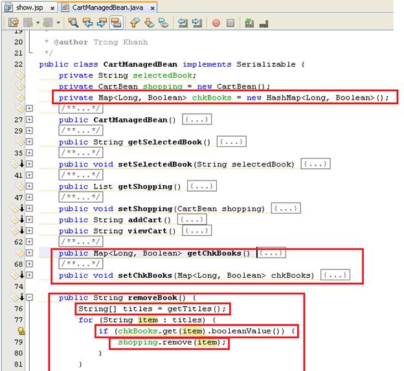The image size is (404, 371).
Task: Click {...} placeholder after viewCart()
Action: [197, 230]
